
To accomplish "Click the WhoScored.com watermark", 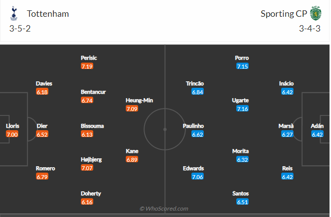I will [164, 209].
